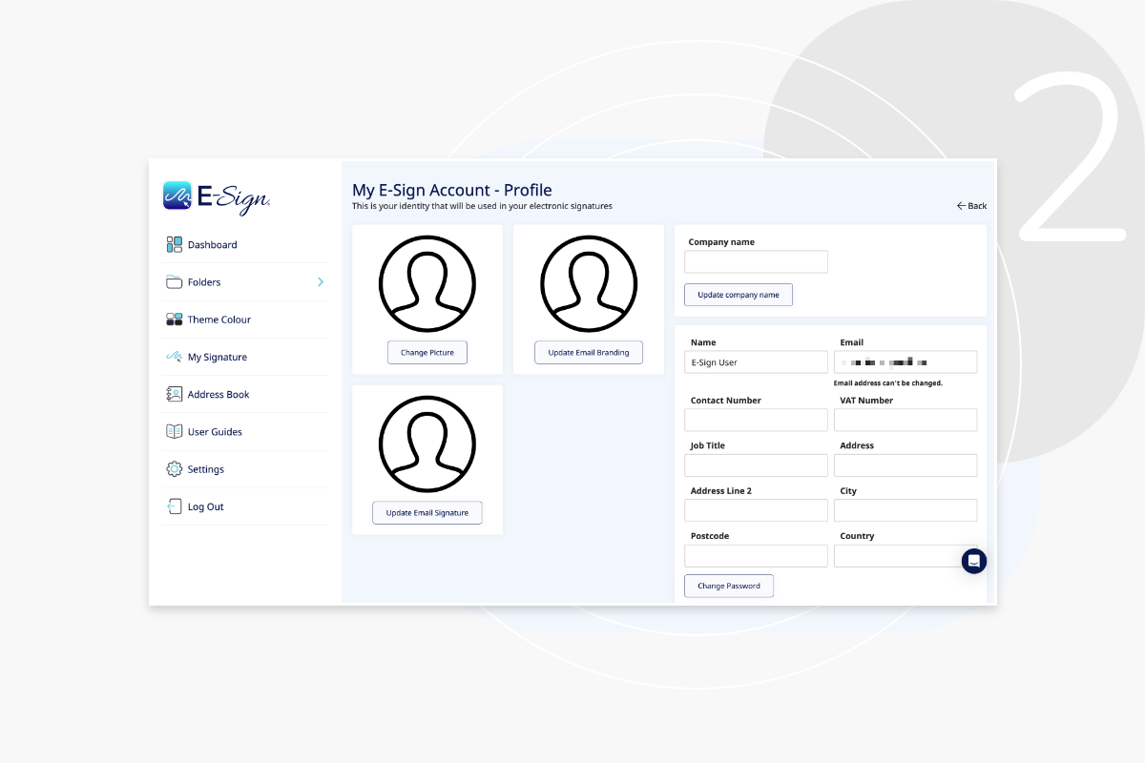Click the Theme Colour palette icon

tap(174, 320)
